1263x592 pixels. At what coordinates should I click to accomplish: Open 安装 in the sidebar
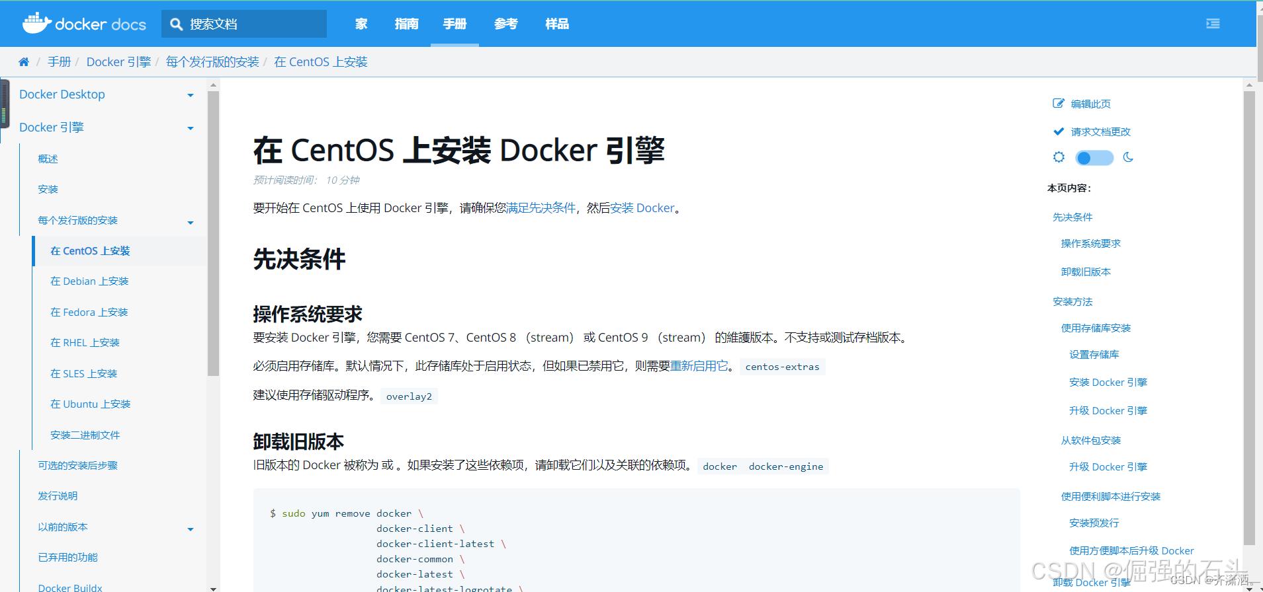tap(48, 189)
